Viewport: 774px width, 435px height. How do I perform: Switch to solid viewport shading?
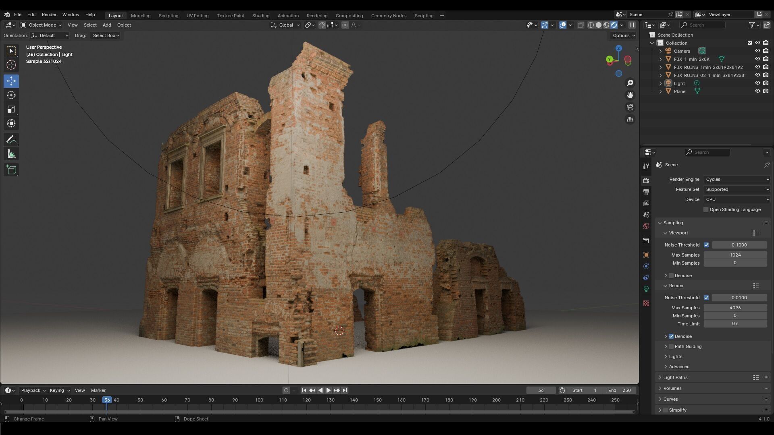(x=599, y=25)
